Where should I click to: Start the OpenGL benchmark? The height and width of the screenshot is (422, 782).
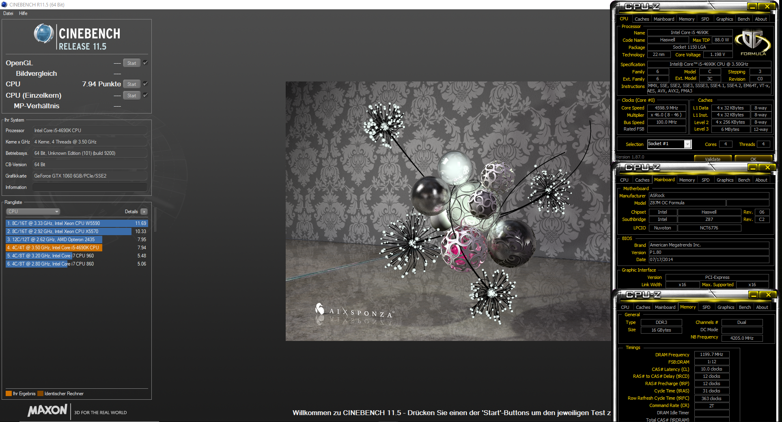pyautogui.click(x=131, y=63)
